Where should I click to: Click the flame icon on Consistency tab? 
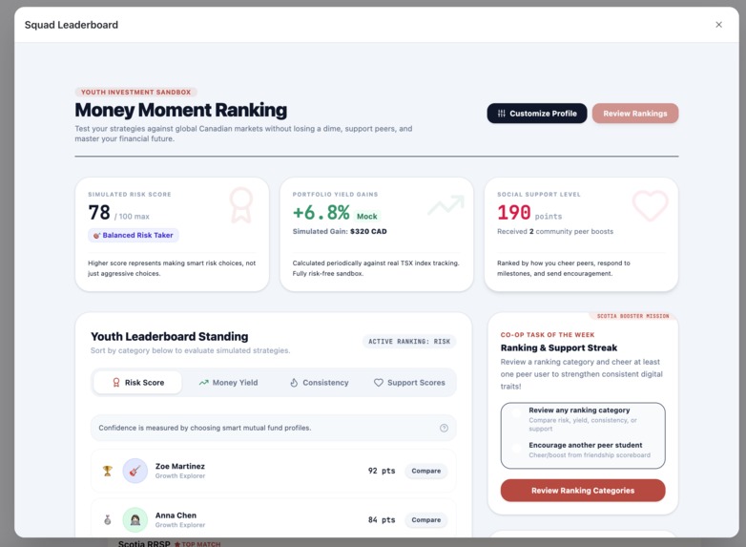[294, 382]
